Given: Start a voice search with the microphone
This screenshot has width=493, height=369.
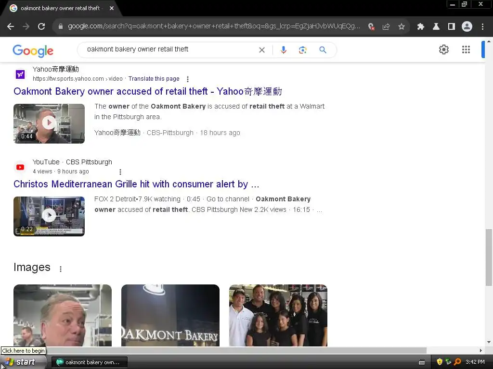Looking at the screenshot, I should pos(283,50).
